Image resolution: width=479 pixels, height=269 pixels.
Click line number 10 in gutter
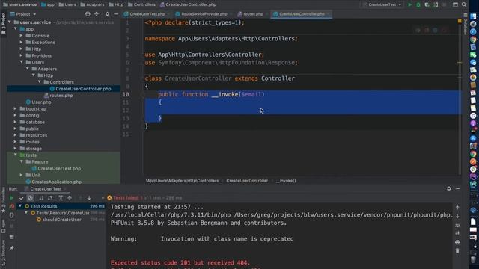[126, 94]
